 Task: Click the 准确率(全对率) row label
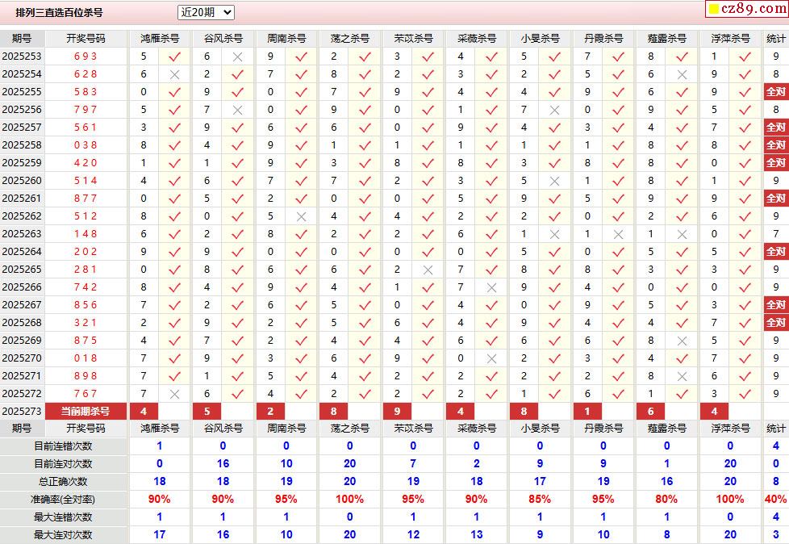(63, 500)
